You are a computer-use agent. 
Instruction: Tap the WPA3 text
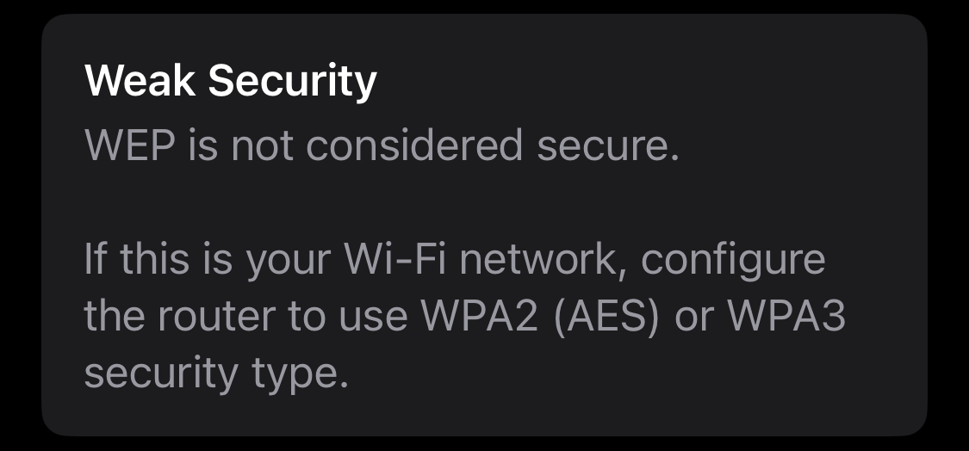pos(786,317)
